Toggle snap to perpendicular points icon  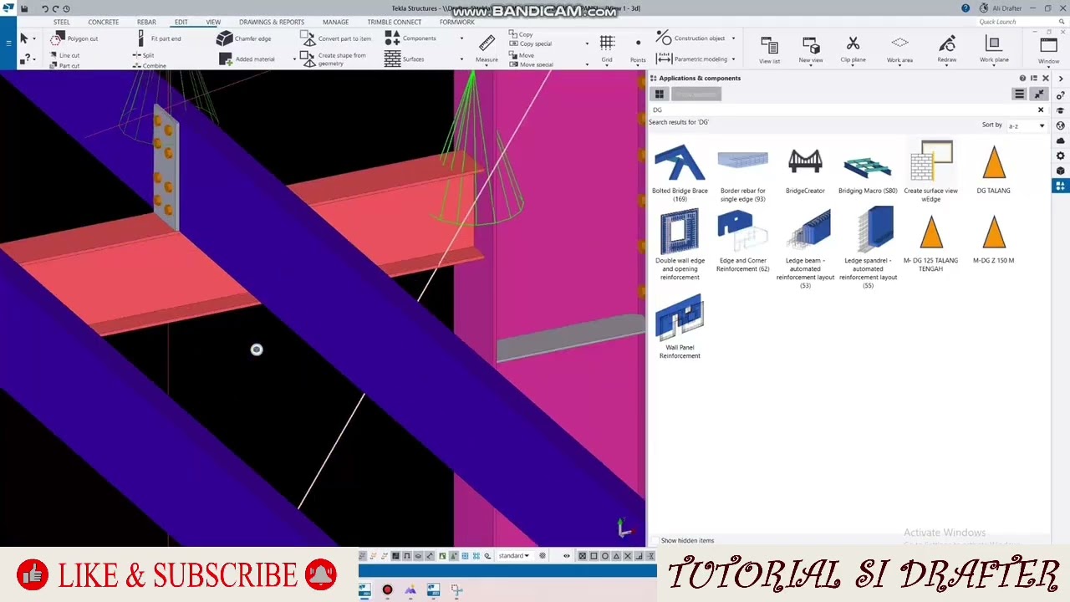point(639,556)
